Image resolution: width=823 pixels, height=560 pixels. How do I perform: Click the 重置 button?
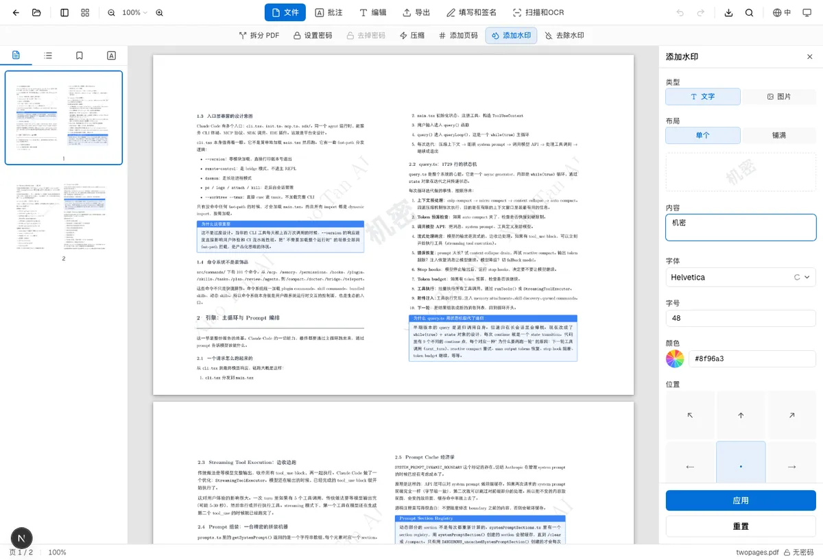click(741, 526)
